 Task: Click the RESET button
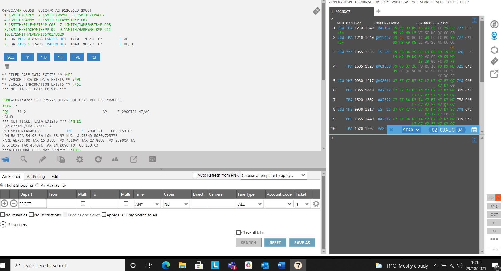275,243
